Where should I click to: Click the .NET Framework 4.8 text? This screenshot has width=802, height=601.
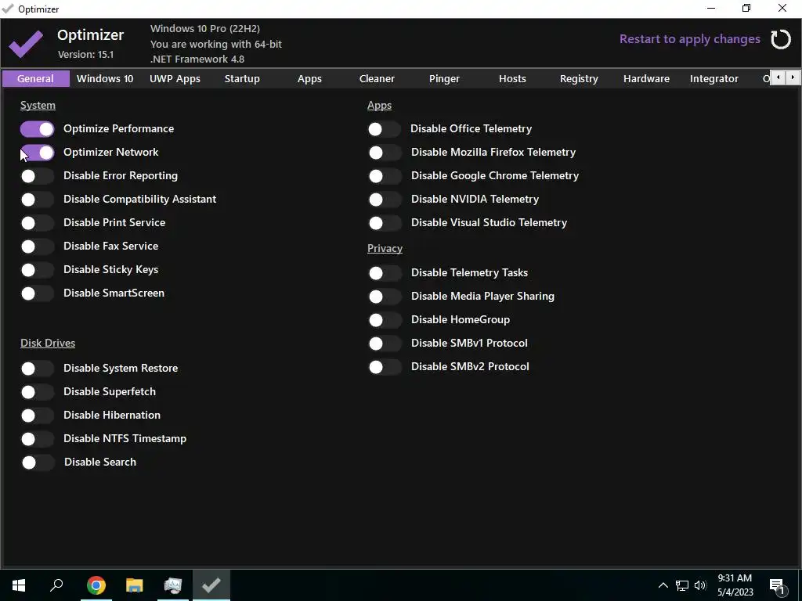(x=197, y=59)
